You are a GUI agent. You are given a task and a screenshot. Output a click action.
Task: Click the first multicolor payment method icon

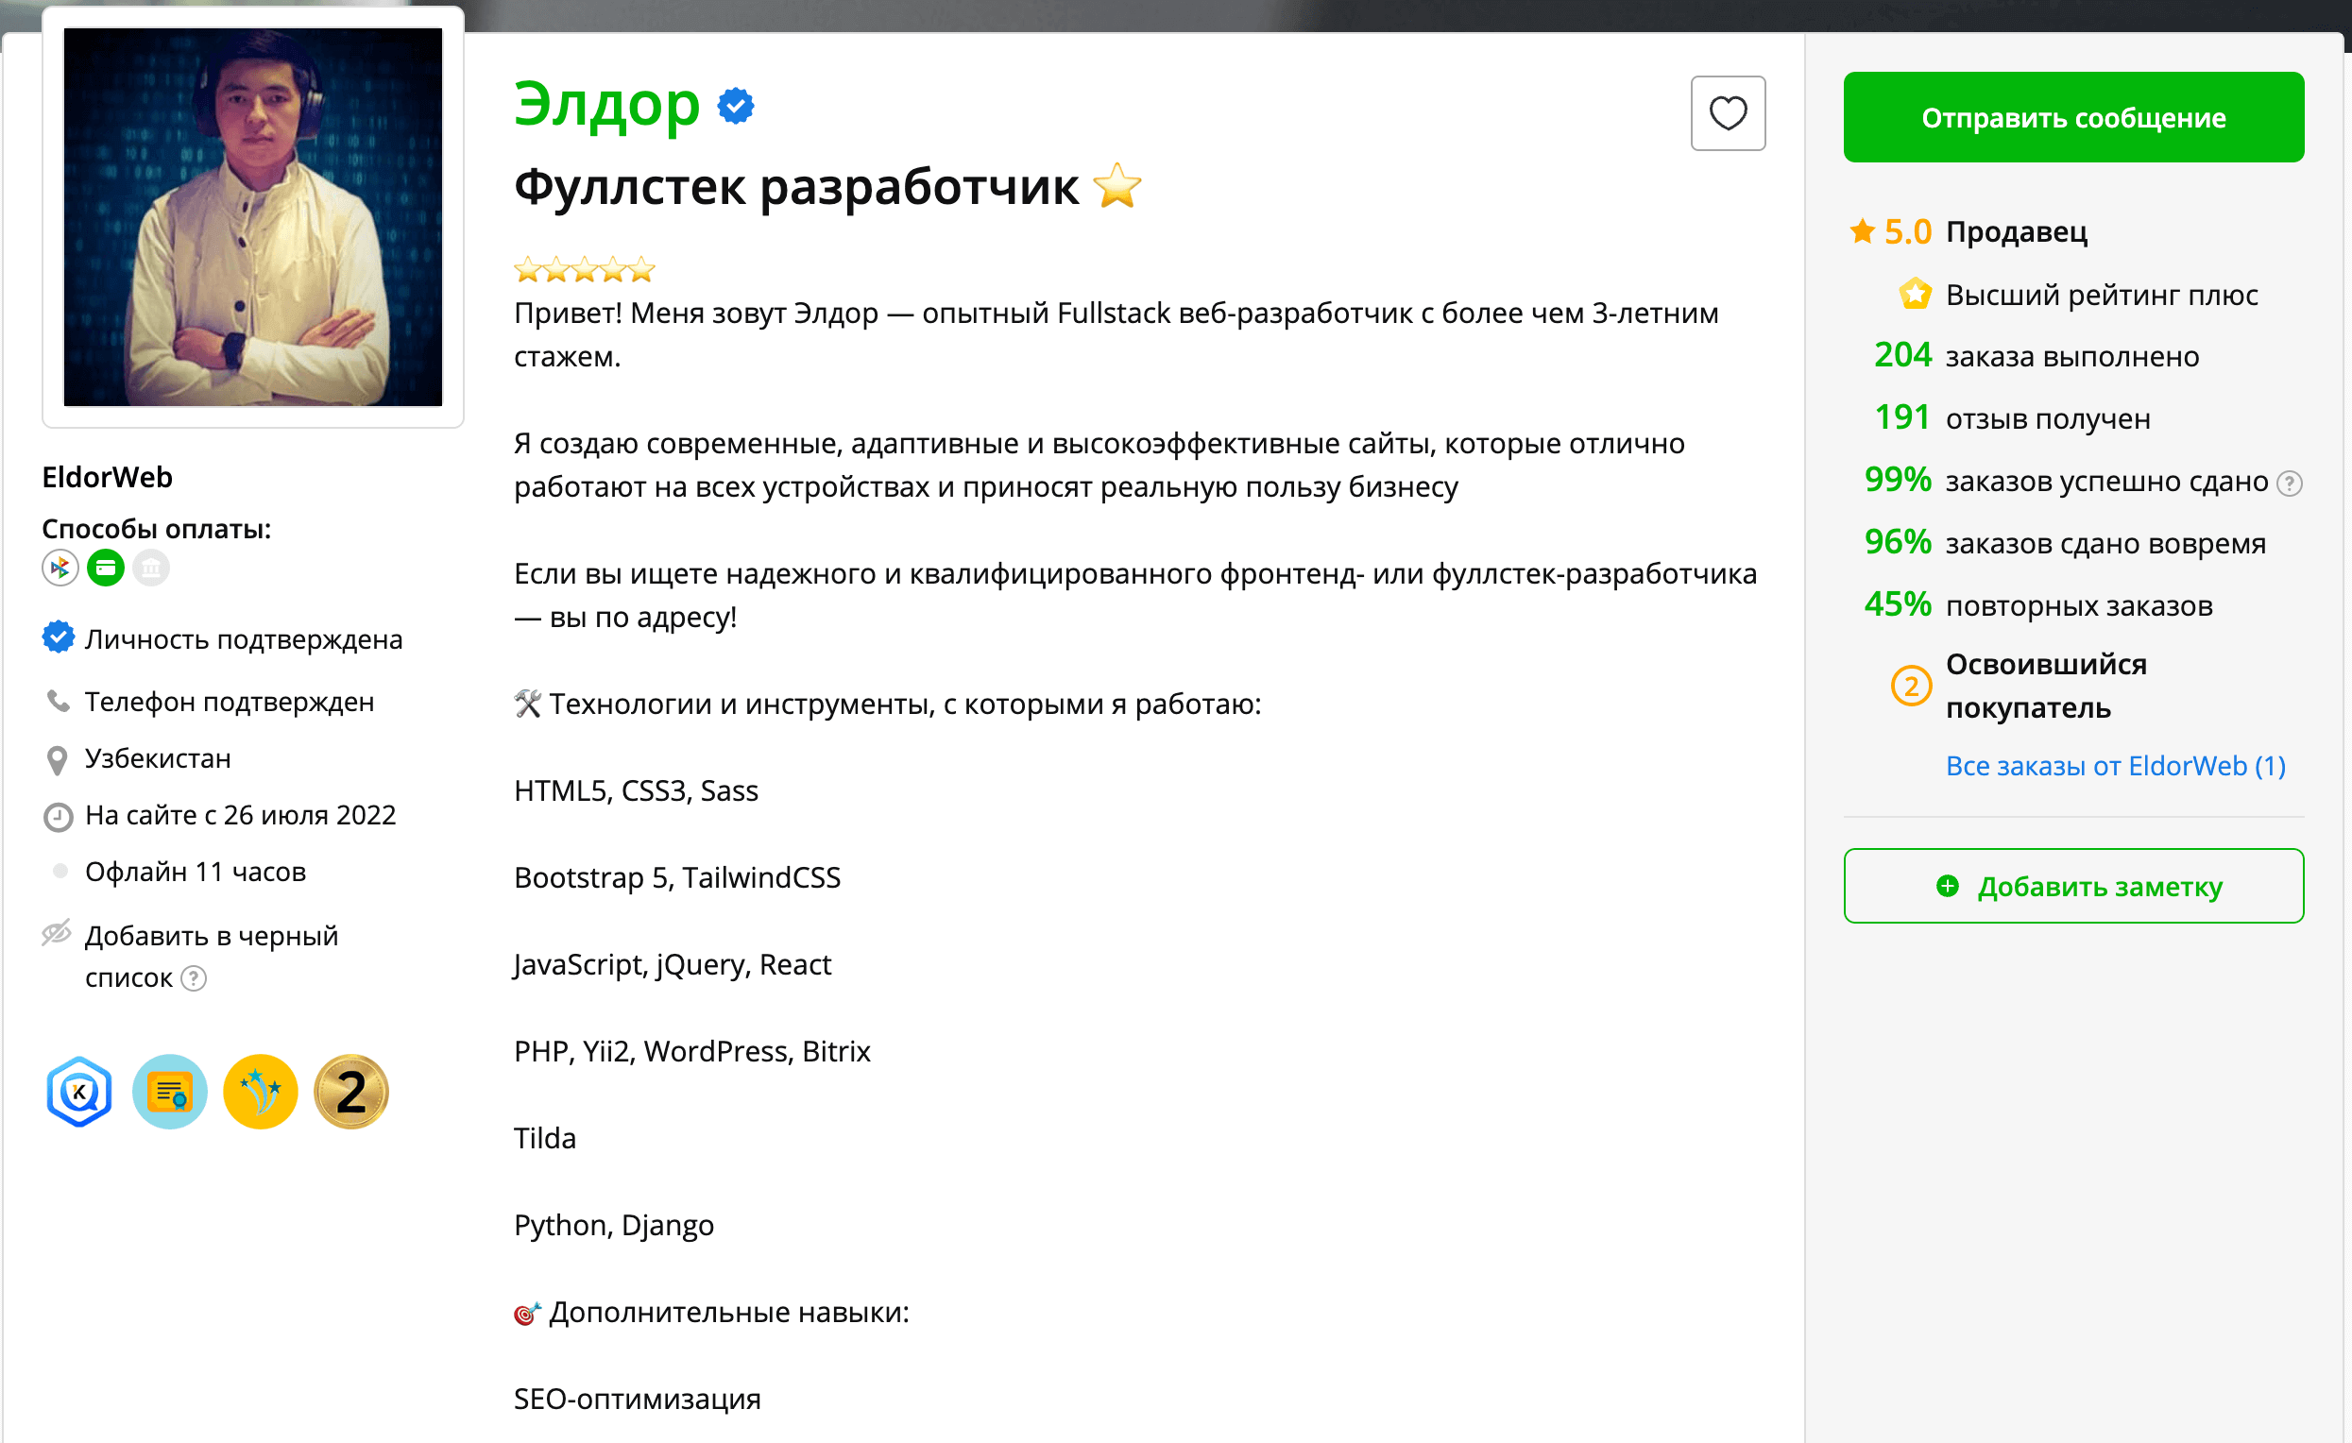(x=60, y=569)
